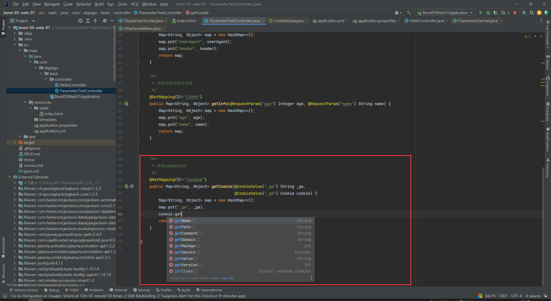This screenshot has width=551, height=301.
Task: Expand the target folder in tree
Action: pos(15,142)
